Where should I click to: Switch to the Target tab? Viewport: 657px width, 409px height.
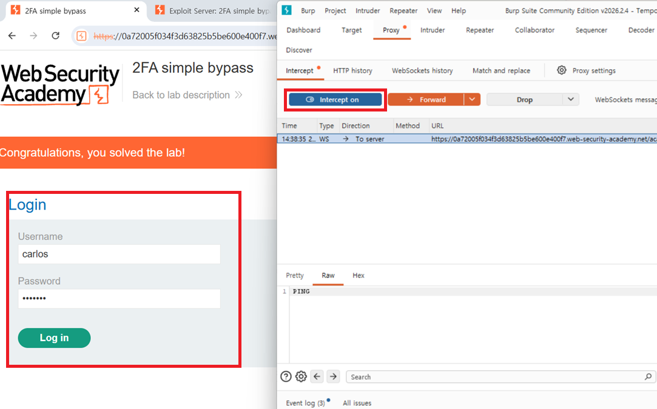pos(351,30)
